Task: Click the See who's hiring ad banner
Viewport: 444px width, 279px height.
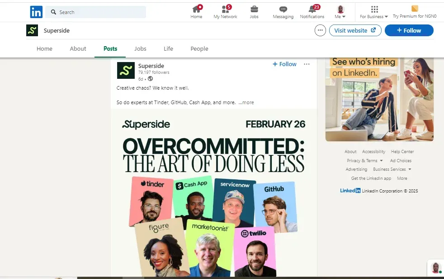Action: point(379,99)
